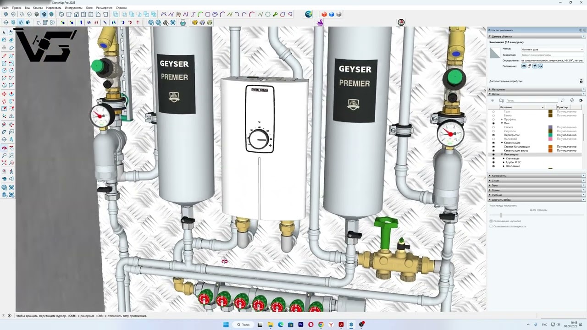Toggle visibility of Стяжка tag

pos(493,127)
